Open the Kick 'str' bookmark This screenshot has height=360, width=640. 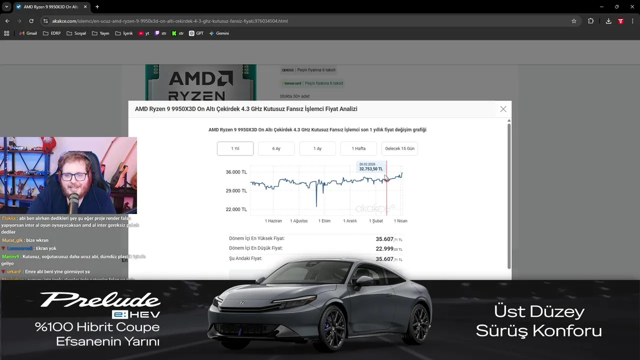177,33
